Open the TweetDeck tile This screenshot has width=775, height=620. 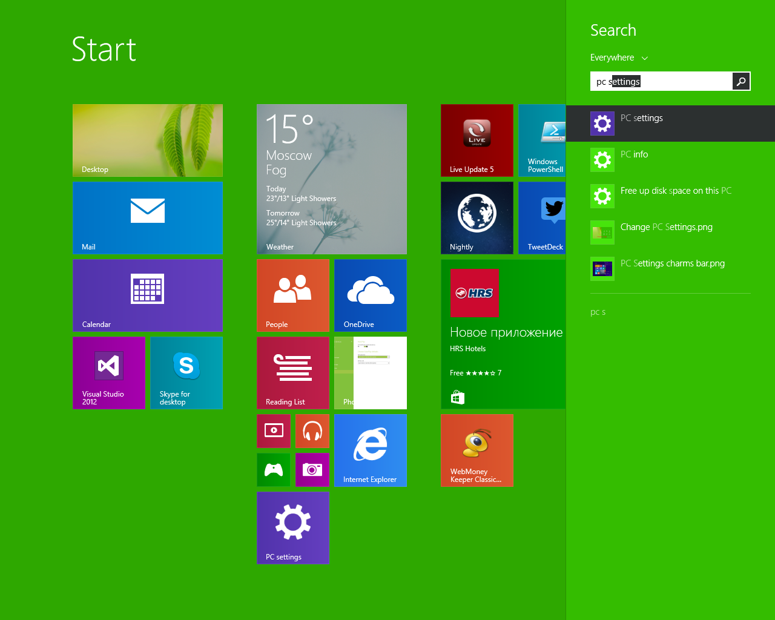542,218
